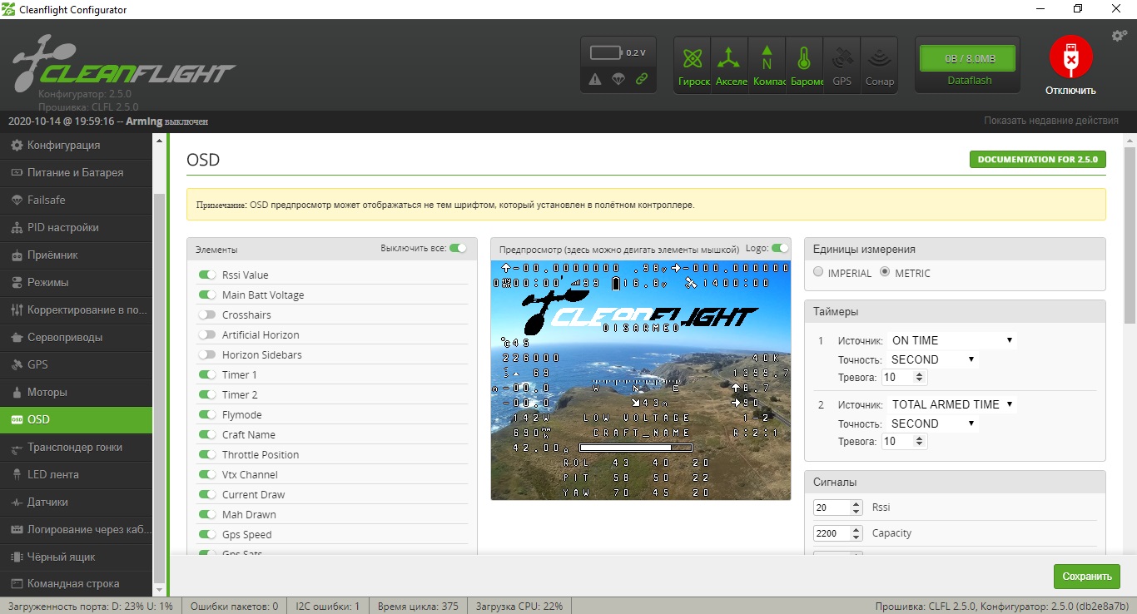Viewport: 1137px width, 614px height.
Task: Select the IMPERIAL units radio button
Action: [817, 273]
